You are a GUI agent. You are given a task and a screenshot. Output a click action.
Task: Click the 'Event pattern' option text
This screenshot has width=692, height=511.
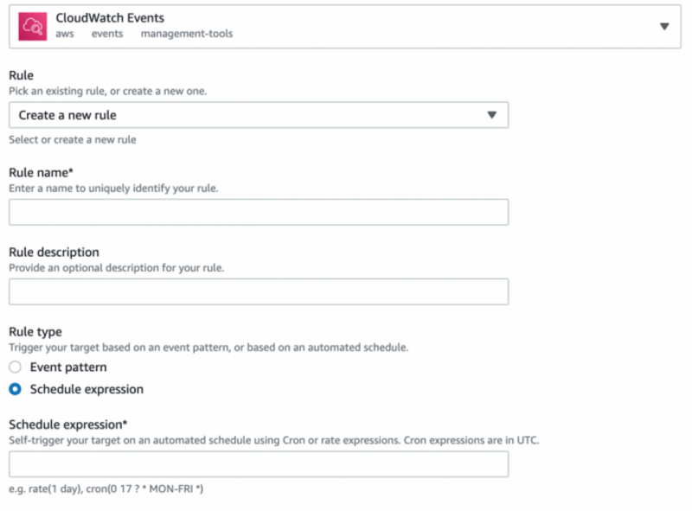[68, 367]
